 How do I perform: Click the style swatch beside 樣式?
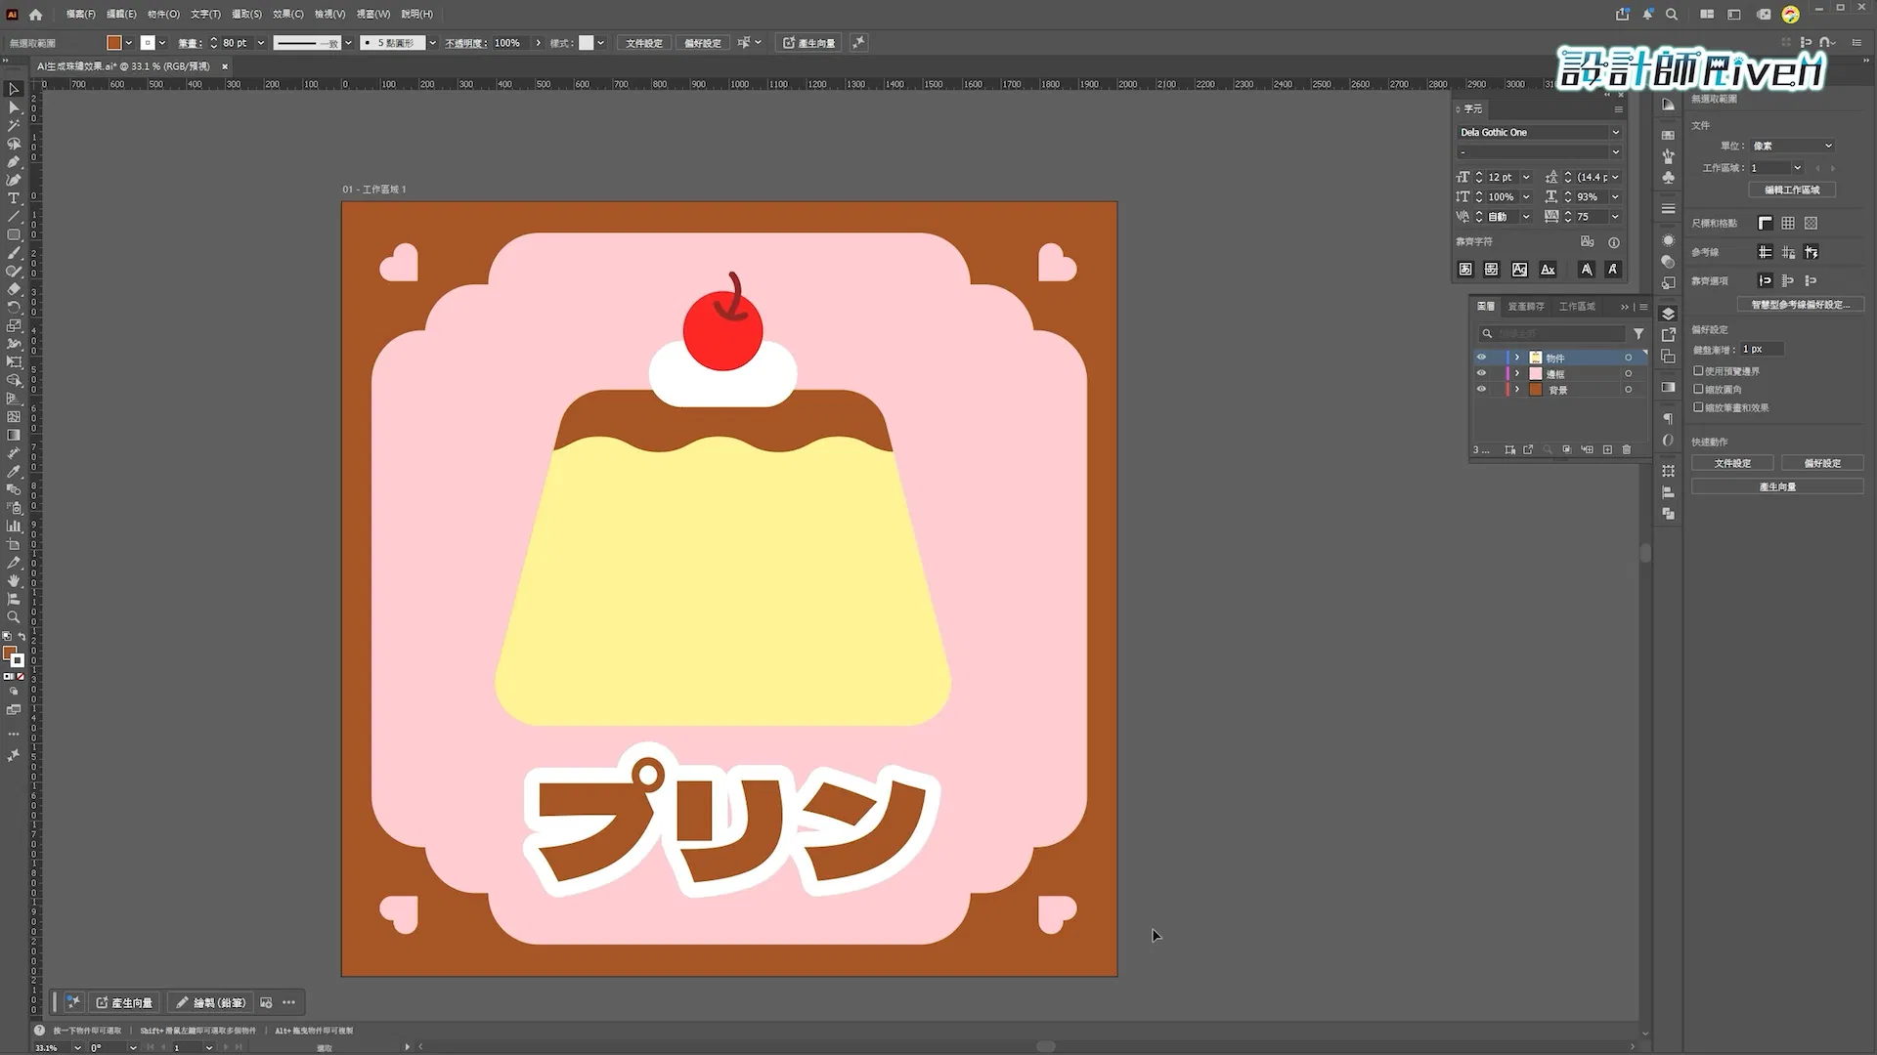click(x=587, y=43)
